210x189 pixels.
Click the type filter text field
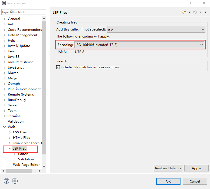pyautogui.click(x=24, y=12)
